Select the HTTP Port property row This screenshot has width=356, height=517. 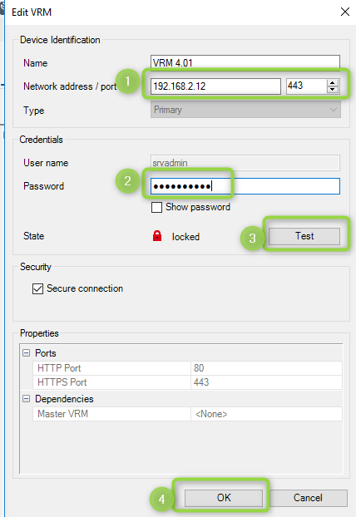click(x=187, y=368)
